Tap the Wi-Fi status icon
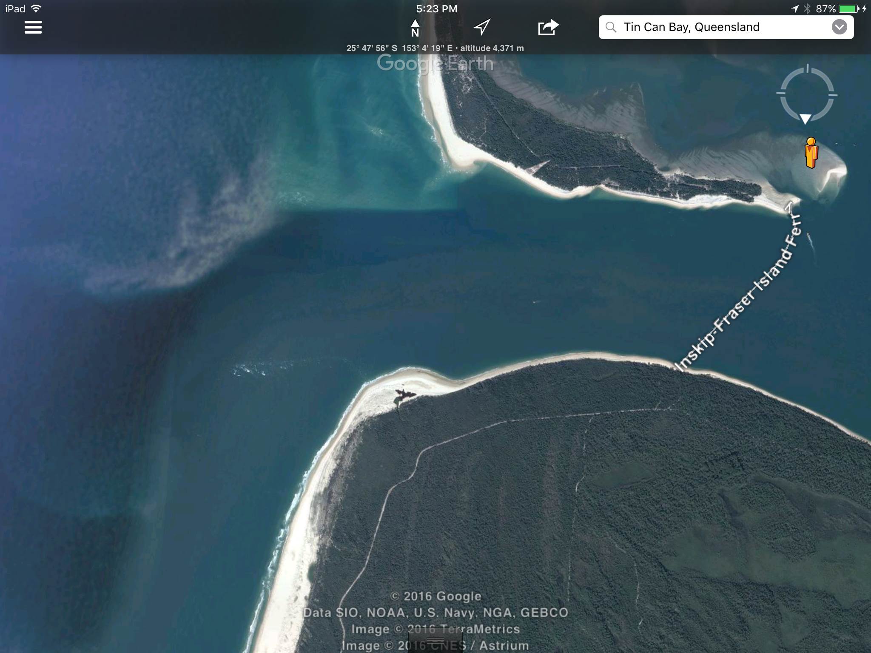Viewport: 871px width, 653px height. 36,9
